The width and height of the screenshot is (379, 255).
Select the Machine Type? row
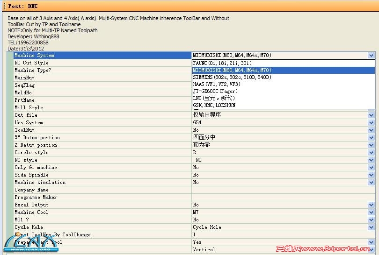[102, 71]
